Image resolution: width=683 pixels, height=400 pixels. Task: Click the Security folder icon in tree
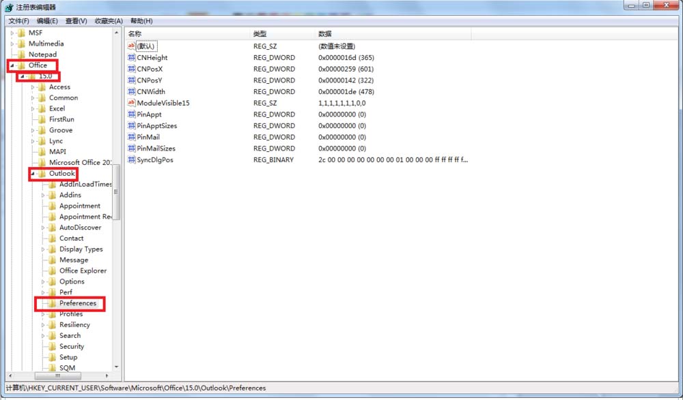pyautogui.click(x=53, y=346)
